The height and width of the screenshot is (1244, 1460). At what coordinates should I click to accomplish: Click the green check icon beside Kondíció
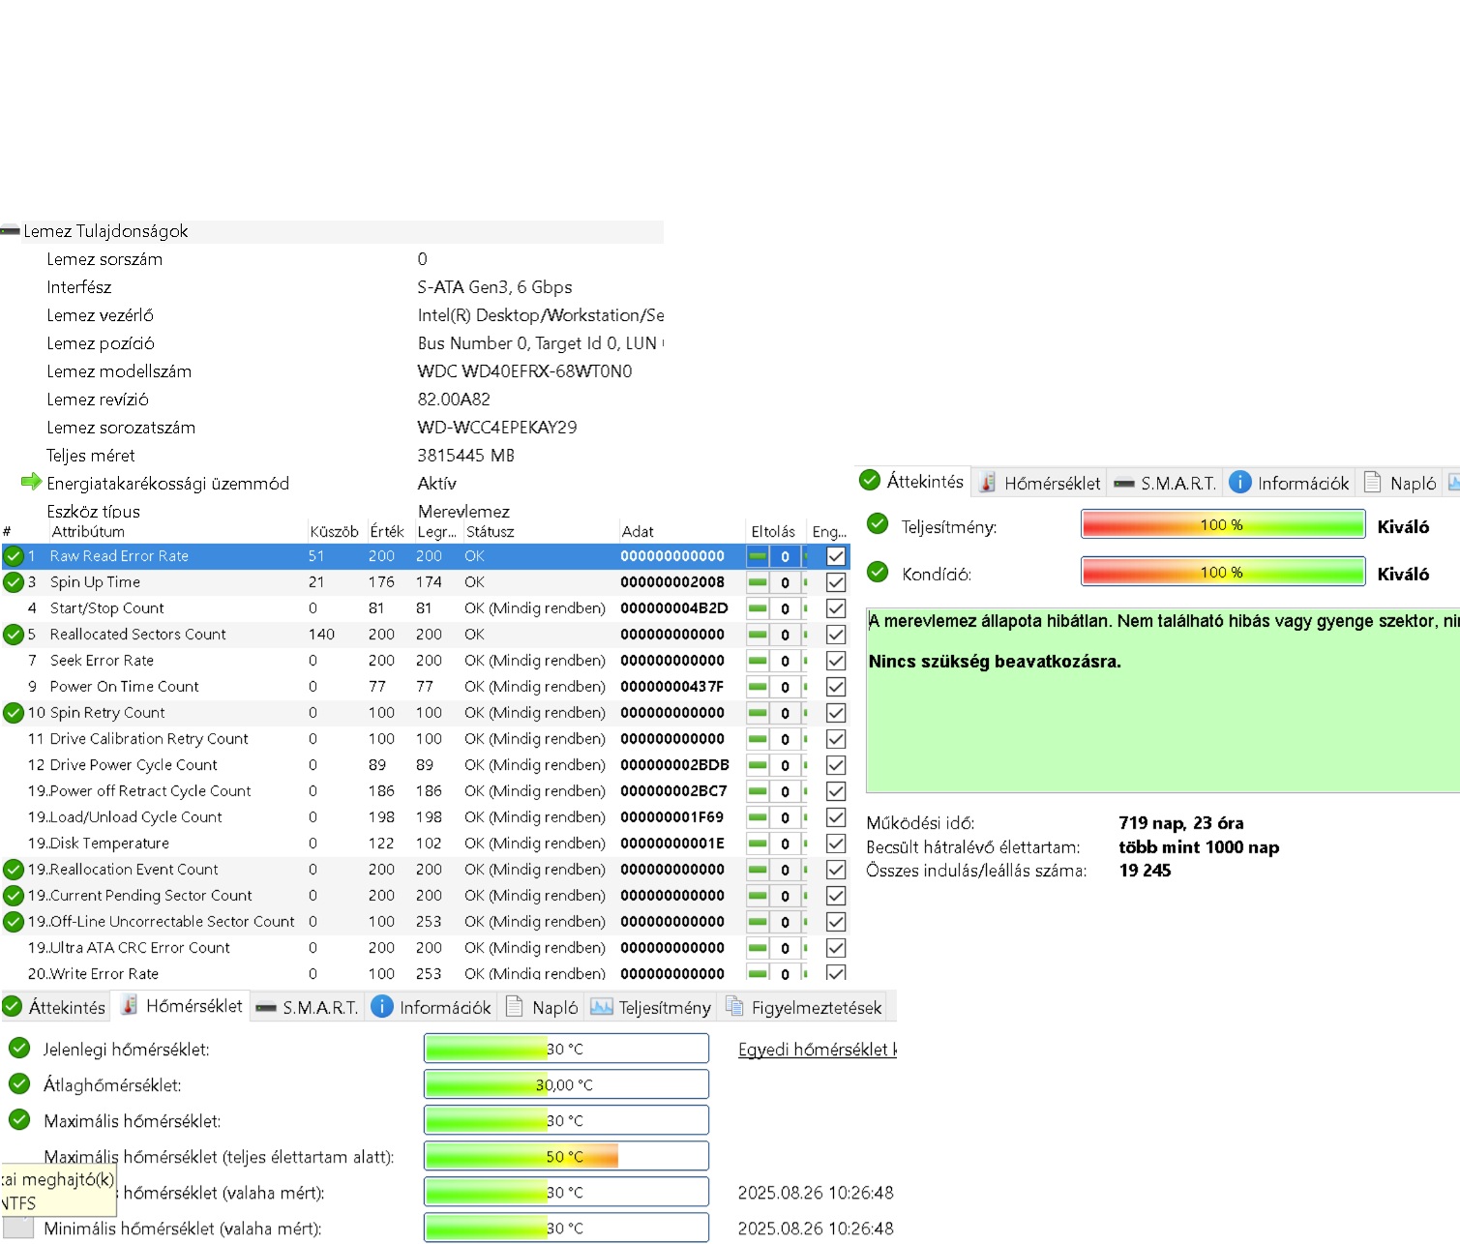coord(878,573)
